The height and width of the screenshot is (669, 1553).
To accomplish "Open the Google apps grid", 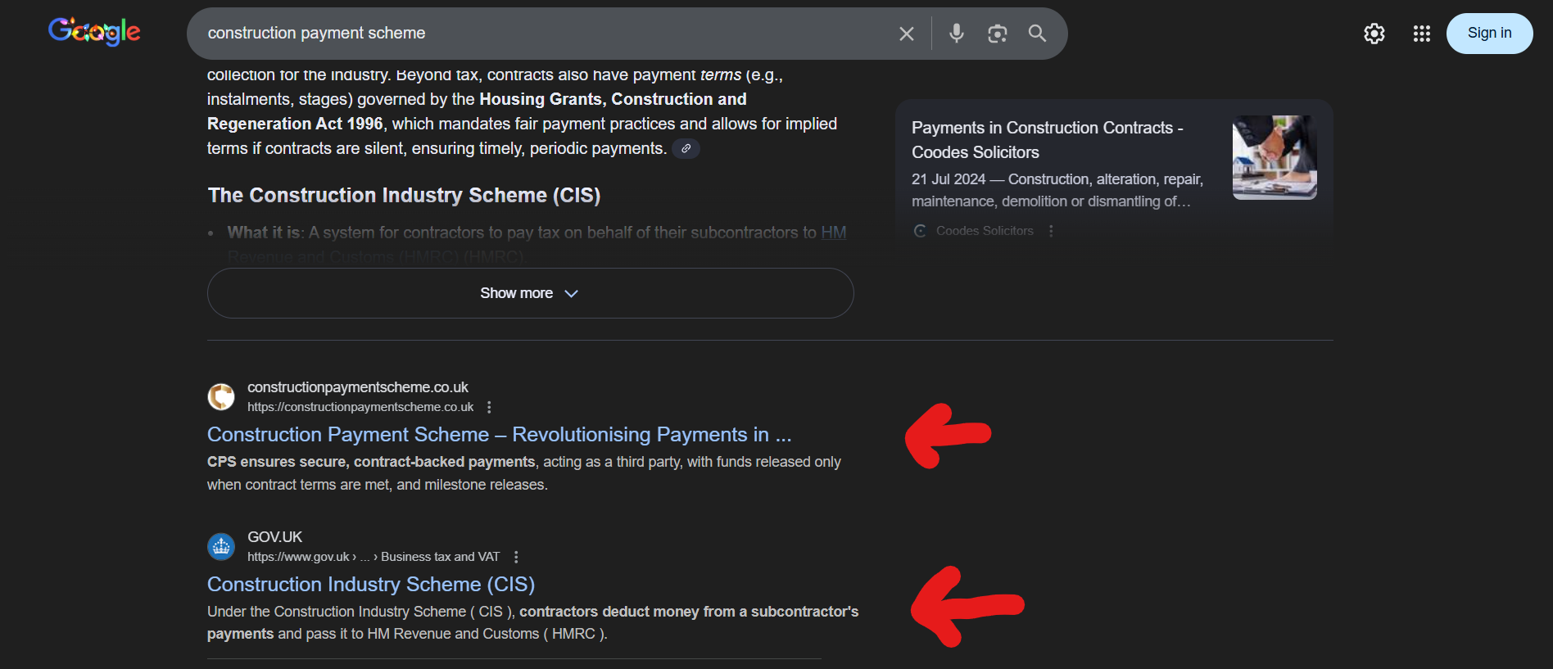I will click(1421, 34).
